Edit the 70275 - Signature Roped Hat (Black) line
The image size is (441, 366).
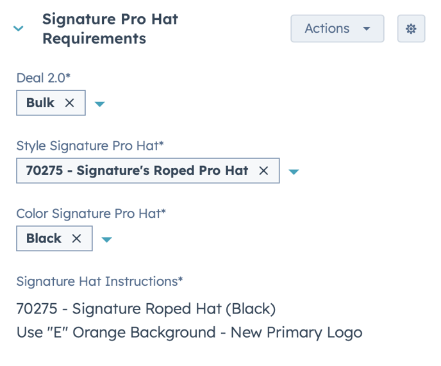tap(146, 309)
